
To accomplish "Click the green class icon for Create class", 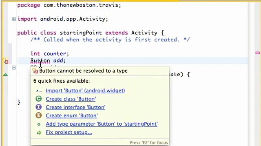I will [39, 99].
